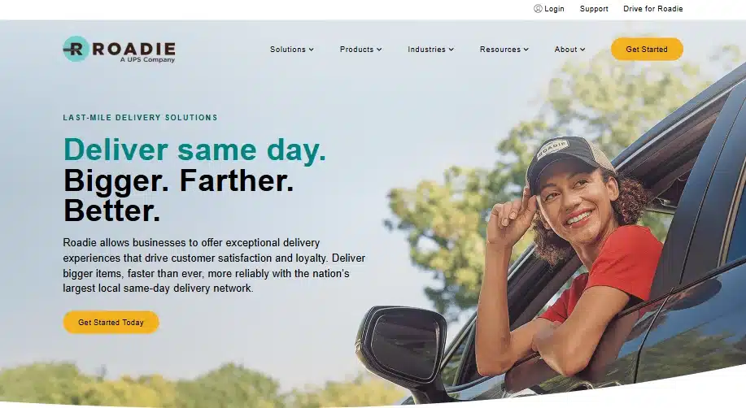The height and width of the screenshot is (408, 746).
Task: Click the Login link
Action: (x=554, y=9)
